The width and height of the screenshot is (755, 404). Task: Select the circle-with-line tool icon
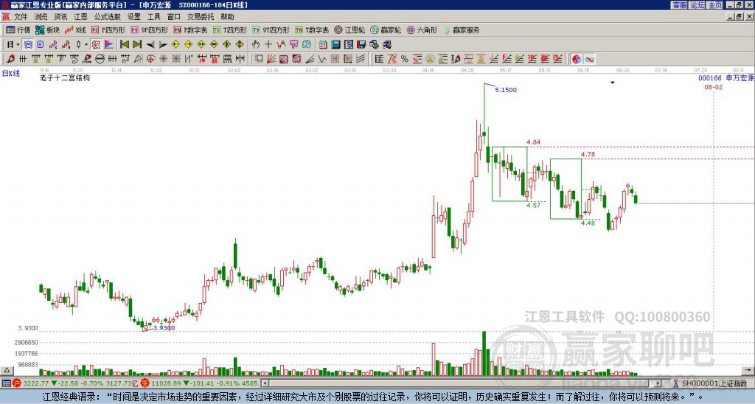point(100,59)
